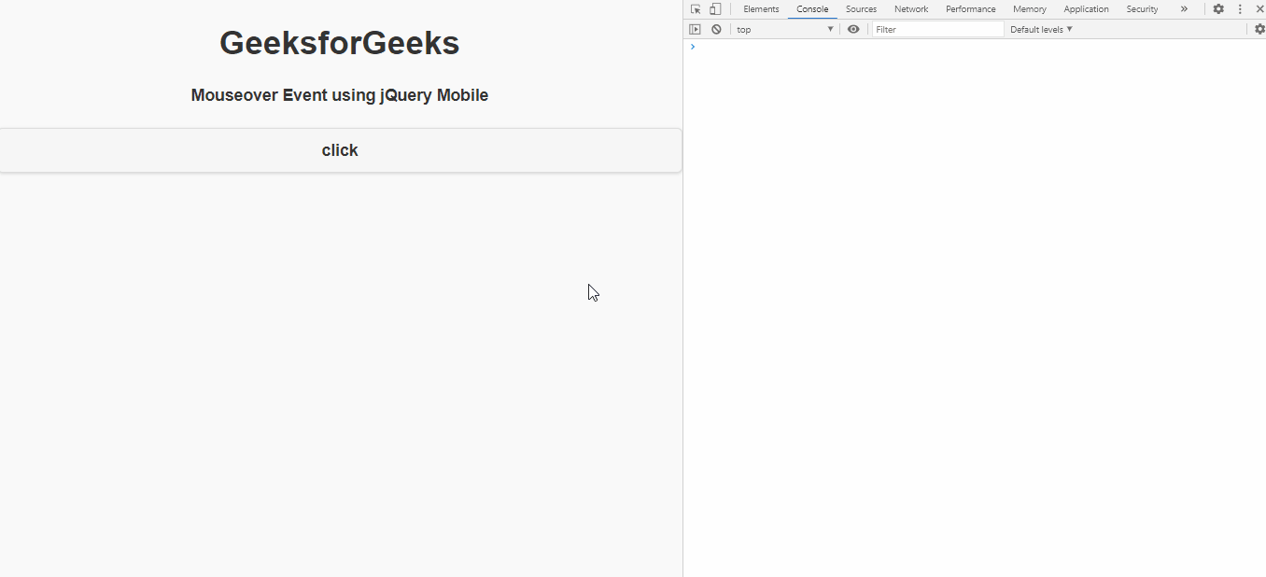
Task: Switch to the Elements tab
Action: [x=761, y=8]
